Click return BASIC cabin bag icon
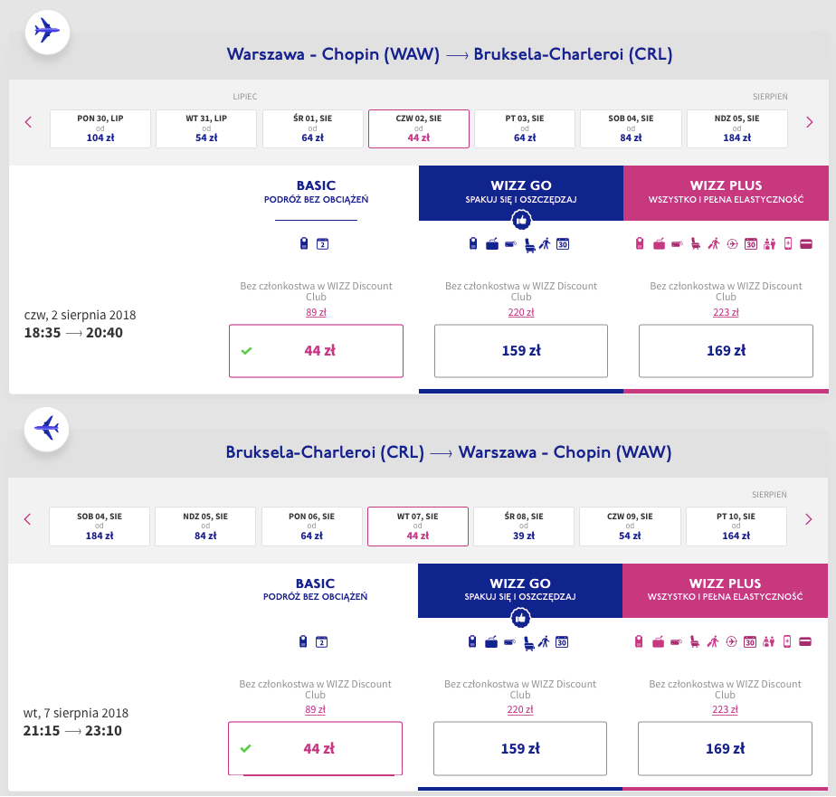This screenshot has width=836, height=797. click(x=303, y=641)
